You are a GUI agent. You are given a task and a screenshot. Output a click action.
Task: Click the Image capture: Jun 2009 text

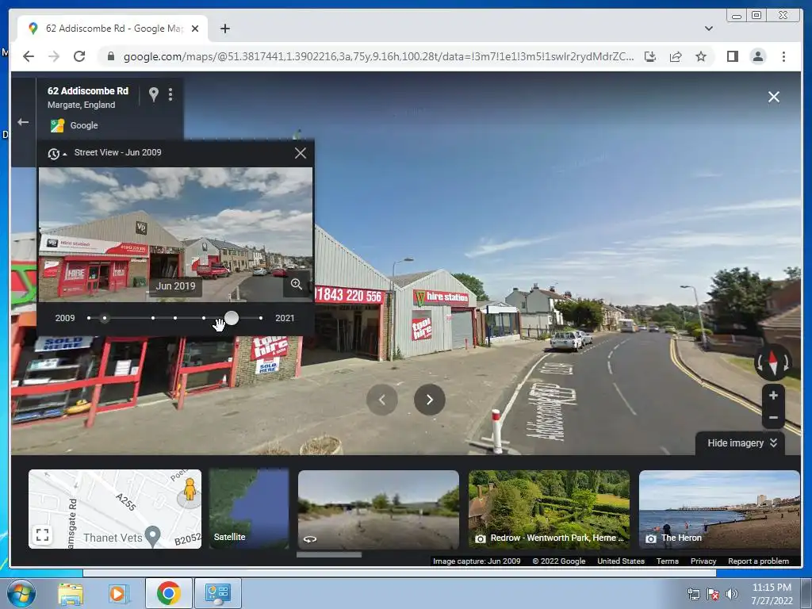(477, 561)
